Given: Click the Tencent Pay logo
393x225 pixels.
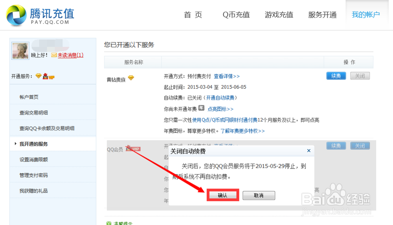Looking at the screenshot, I should pos(40,15).
